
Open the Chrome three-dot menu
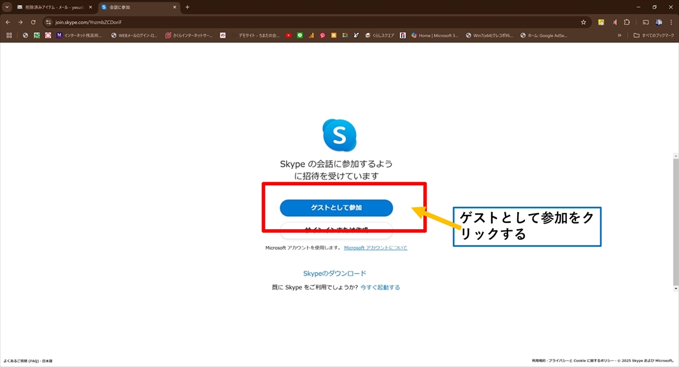[x=672, y=22]
